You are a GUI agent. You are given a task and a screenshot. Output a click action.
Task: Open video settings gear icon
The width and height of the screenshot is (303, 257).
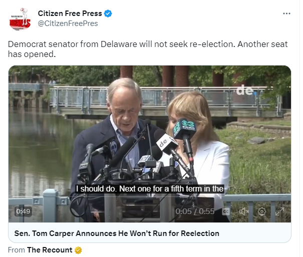tap(262, 211)
